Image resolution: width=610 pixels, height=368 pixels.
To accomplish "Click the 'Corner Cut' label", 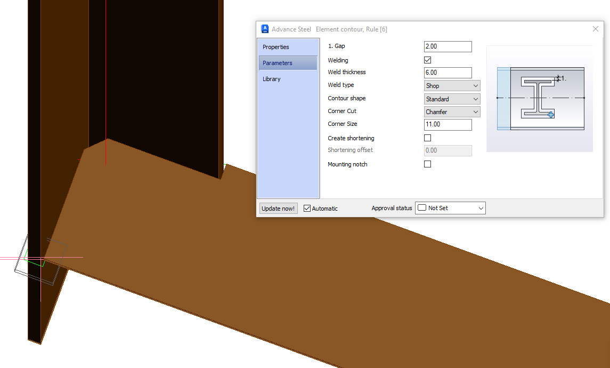I will tap(342, 111).
